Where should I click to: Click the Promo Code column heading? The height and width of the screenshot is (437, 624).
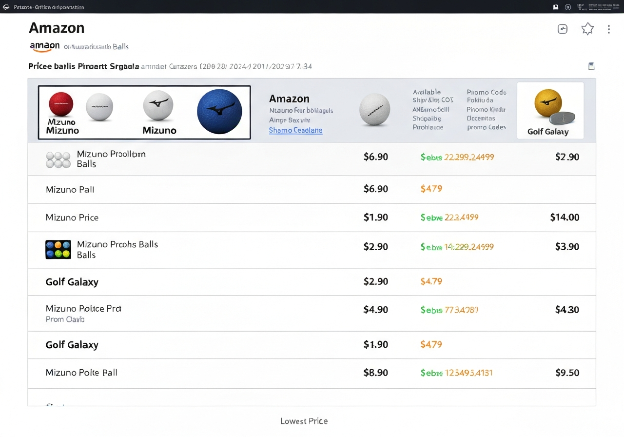click(487, 92)
